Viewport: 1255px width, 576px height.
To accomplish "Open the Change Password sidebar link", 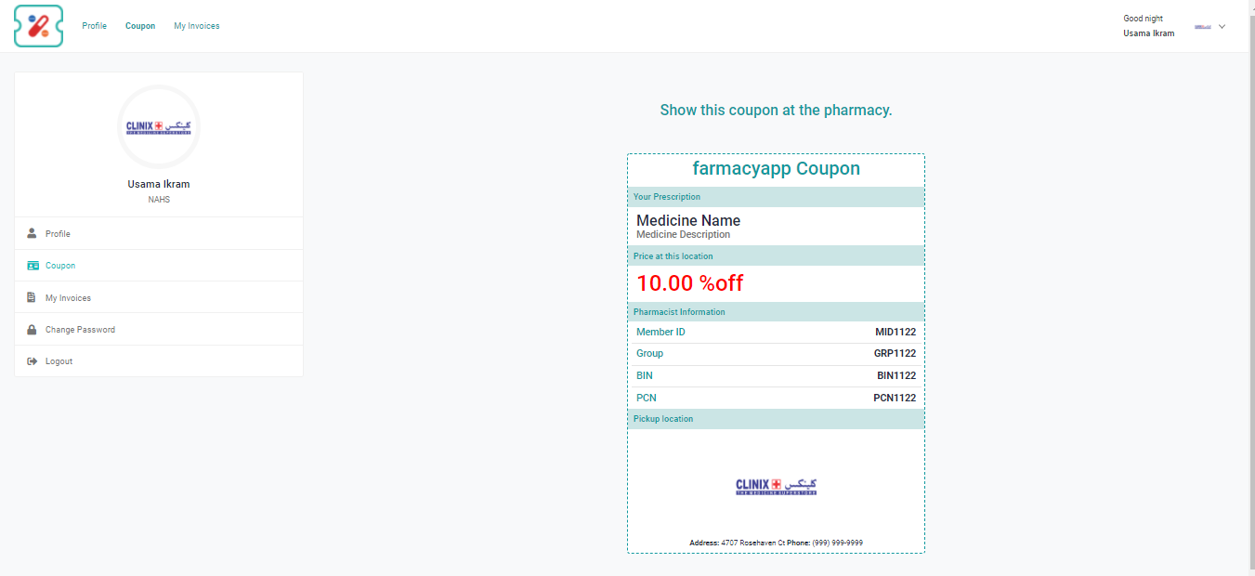I will [x=80, y=330].
